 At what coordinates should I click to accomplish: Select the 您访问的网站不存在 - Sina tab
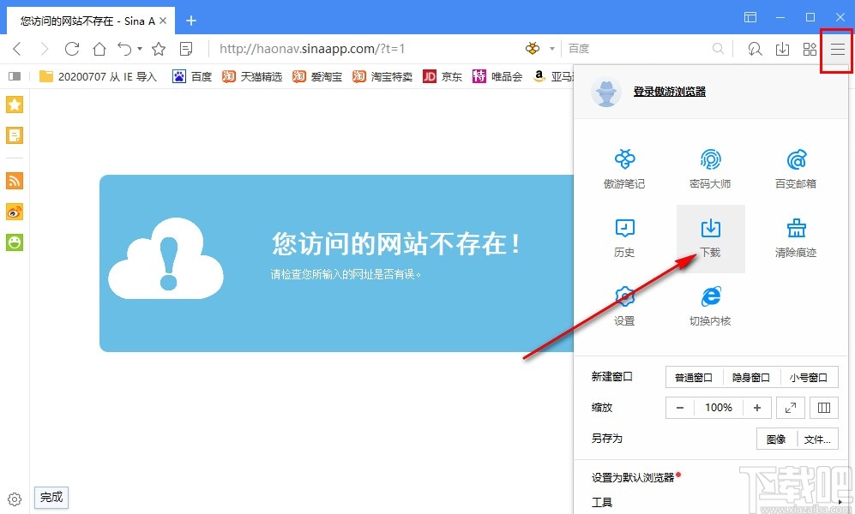(91, 21)
